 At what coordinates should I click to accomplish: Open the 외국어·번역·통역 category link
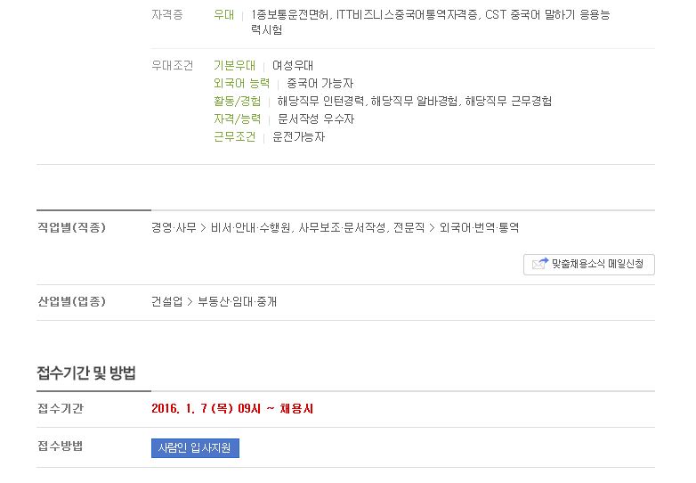479,228
